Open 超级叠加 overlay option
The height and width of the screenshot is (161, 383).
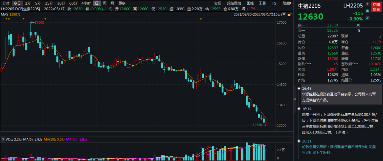(234, 4)
